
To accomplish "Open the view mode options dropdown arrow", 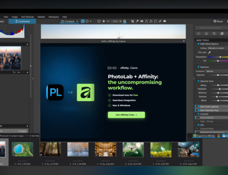I will tap(91, 21).
